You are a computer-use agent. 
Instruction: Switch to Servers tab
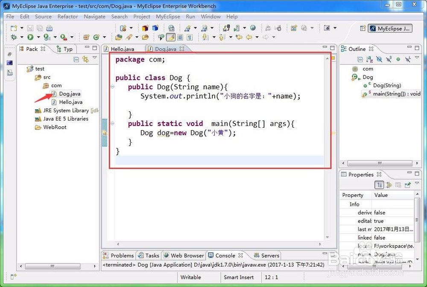(266, 255)
